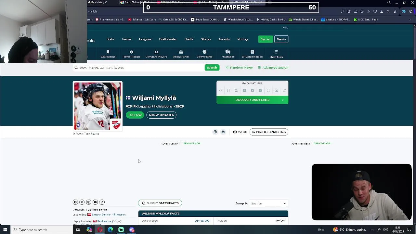Open the Pro membership bookmark in bookmarks bar
The image size is (416, 234).
[110, 19]
